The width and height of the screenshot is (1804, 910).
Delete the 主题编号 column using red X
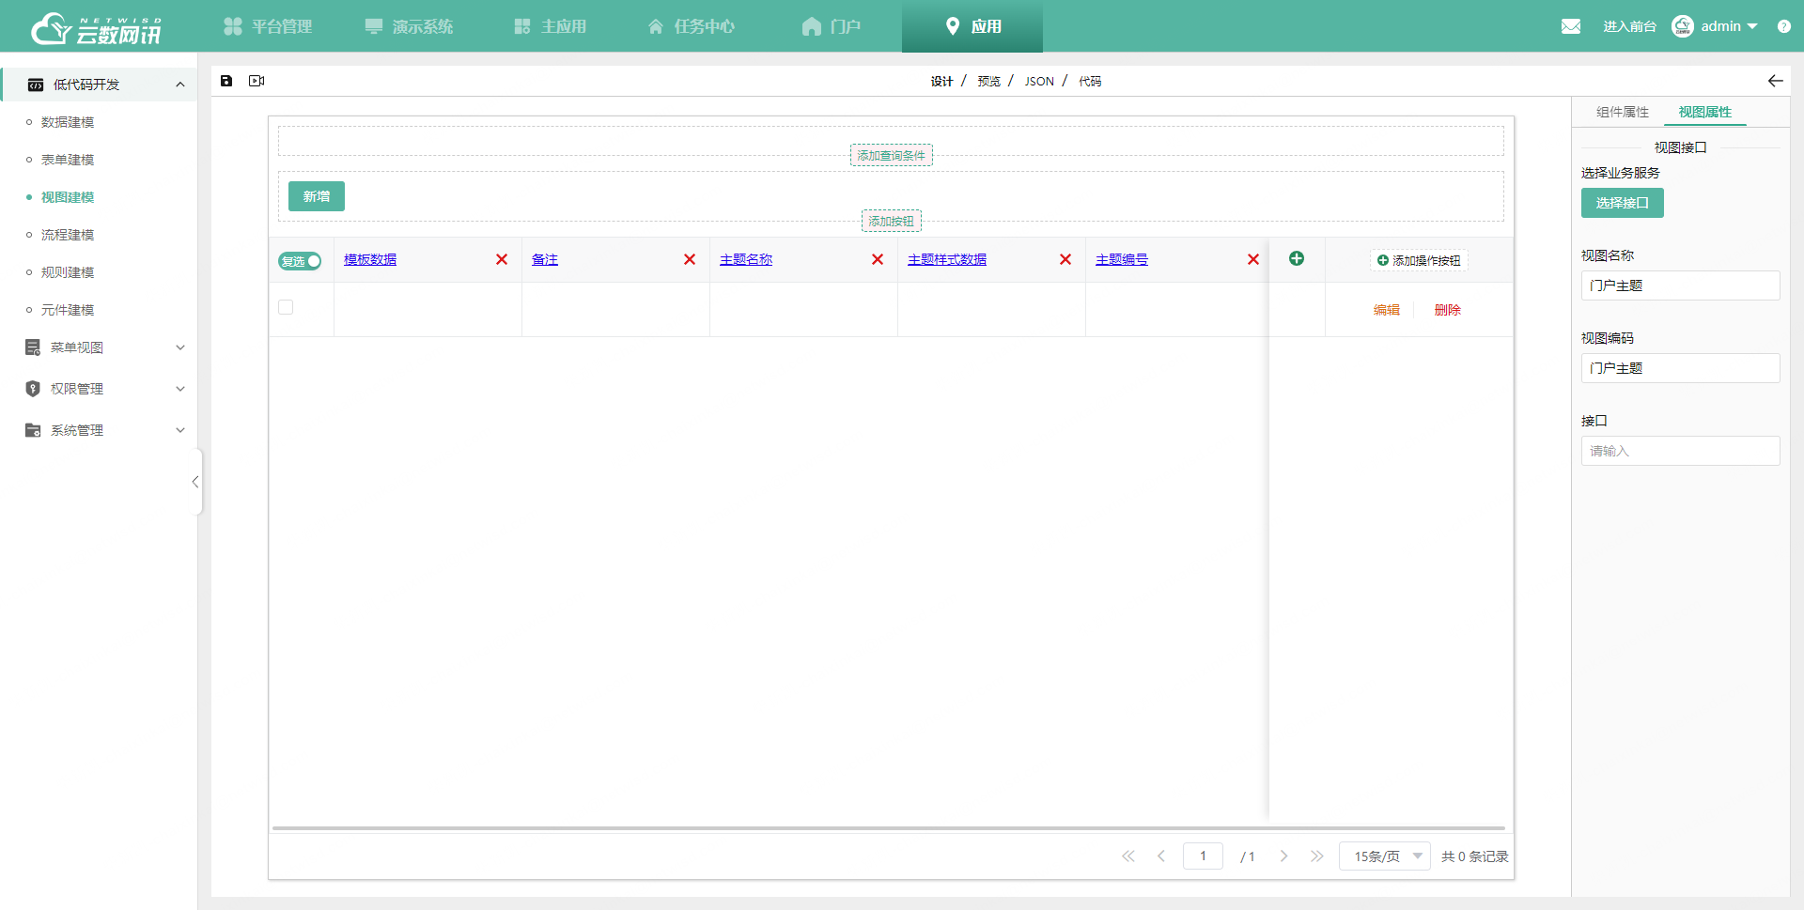click(1252, 259)
